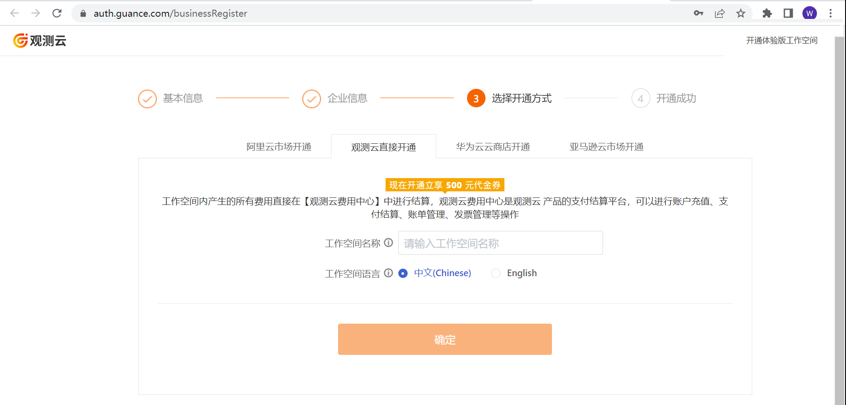This screenshot has width=846, height=405.
Task: Click the step 4 circle 开通成功
Action: coord(640,99)
